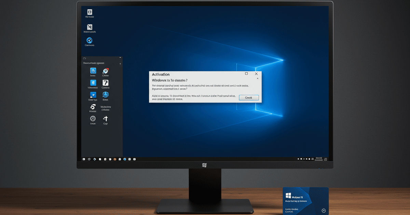This screenshot has width=410, height=215.
Task: Select the Start button on the taskbar
Action: pyautogui.click(x=84, y=159)
